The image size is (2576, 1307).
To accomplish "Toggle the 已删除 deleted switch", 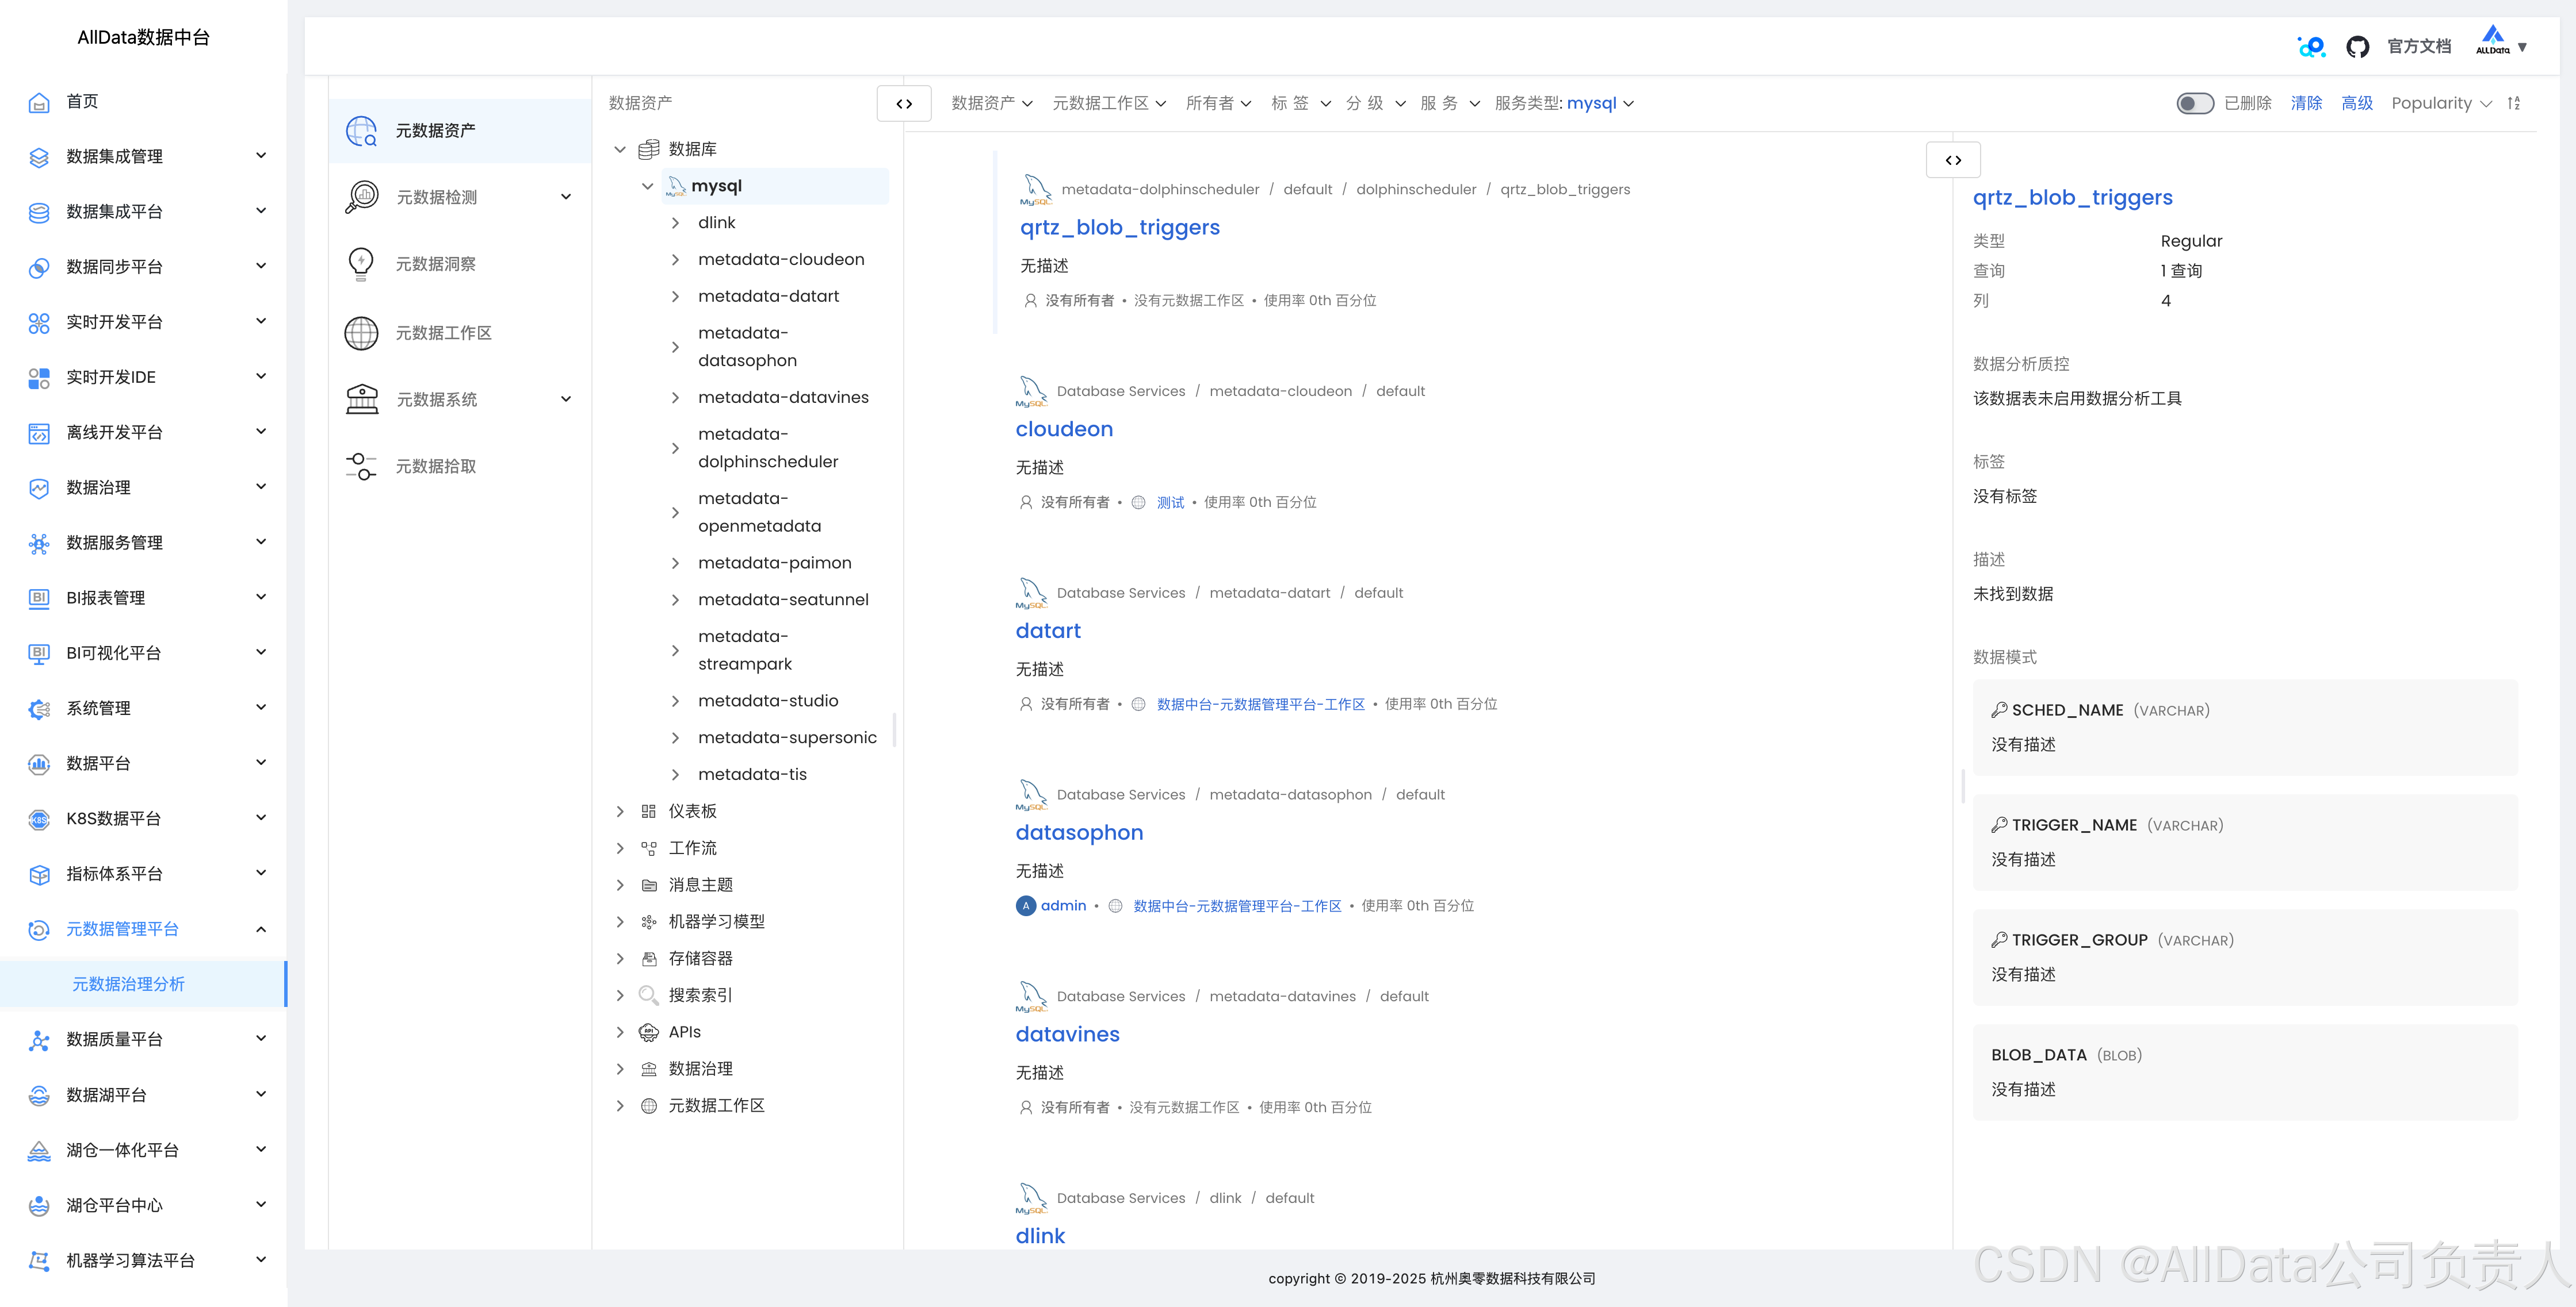I will (2195, 103).
